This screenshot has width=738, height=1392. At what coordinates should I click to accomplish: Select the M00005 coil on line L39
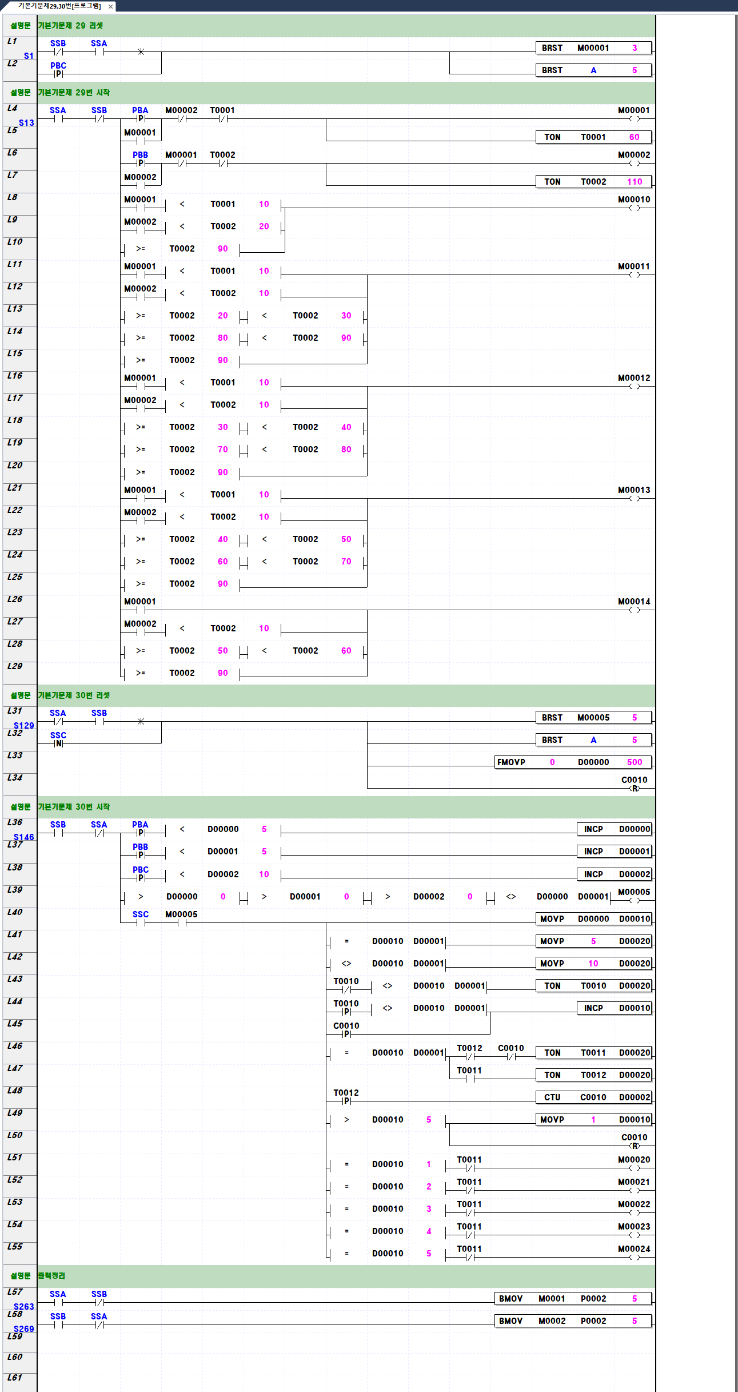pyautogui.click(x=634, y=900)
